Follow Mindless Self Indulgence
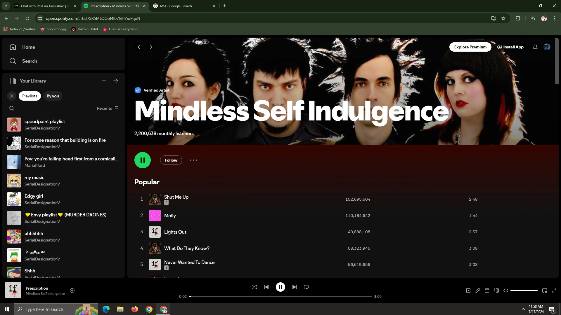561x315 pixels. click(171, 160)
